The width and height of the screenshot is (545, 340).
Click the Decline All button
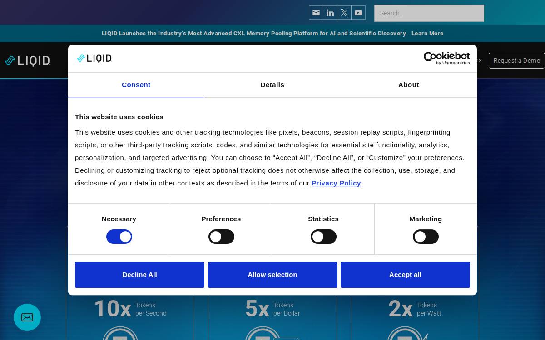tap(139, 275)
